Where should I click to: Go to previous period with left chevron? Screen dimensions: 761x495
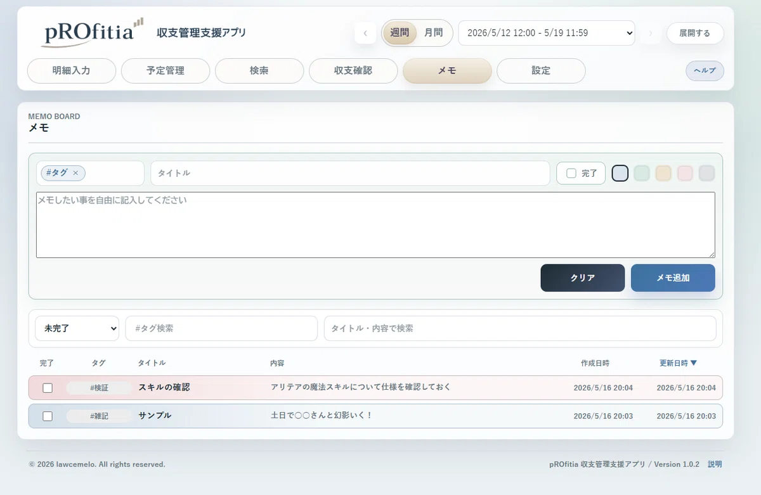tap(365, 33)
